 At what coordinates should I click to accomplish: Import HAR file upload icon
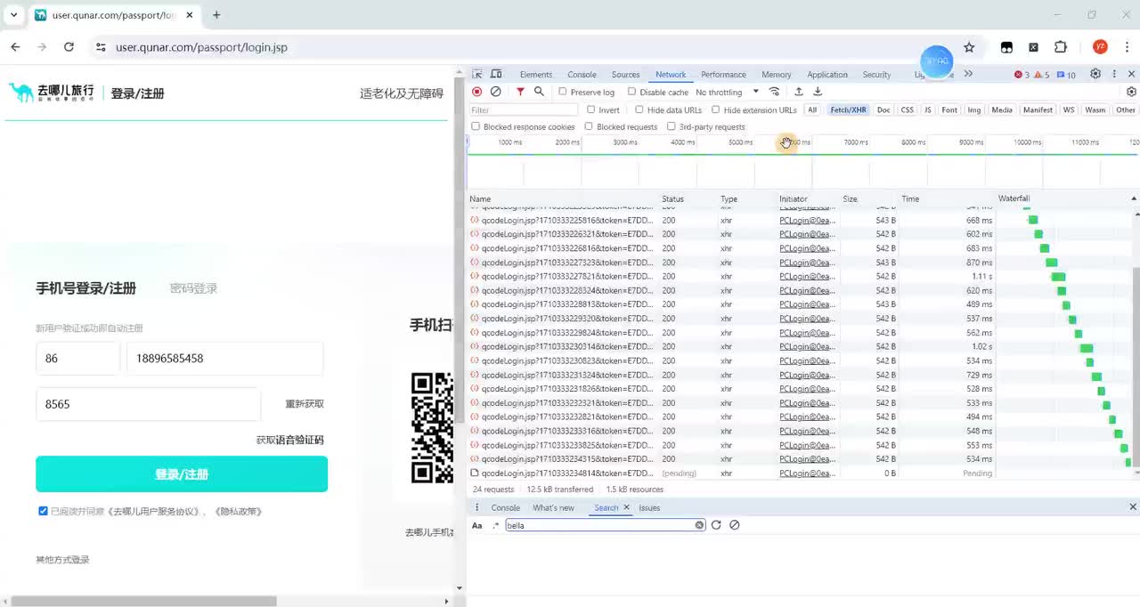coord(799,92)
